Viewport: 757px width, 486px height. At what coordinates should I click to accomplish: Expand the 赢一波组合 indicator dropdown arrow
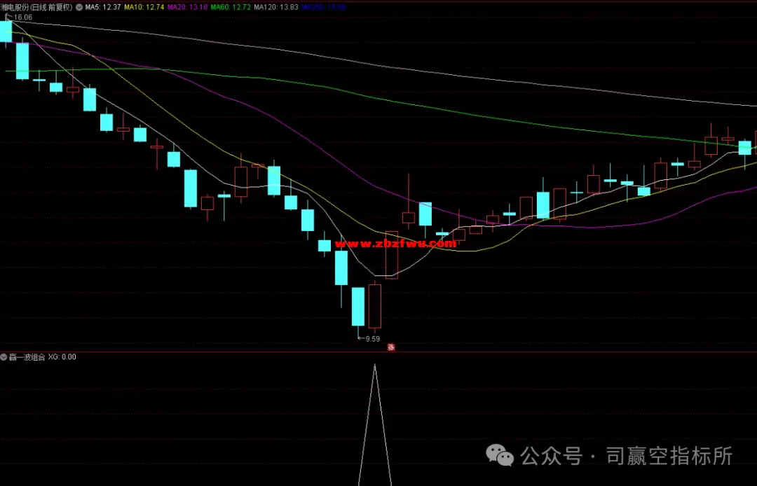(4, 357)
